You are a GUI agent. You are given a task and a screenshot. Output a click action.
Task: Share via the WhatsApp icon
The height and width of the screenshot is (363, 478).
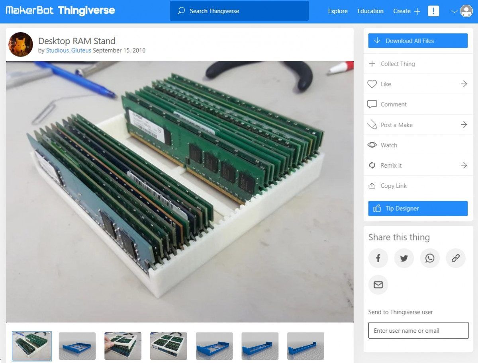pyautogui.click(x=430, y=258)
